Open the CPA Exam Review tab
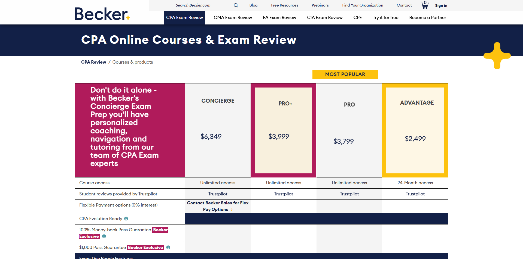The image size is (523, 259). [184, 18]
